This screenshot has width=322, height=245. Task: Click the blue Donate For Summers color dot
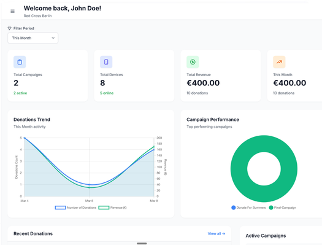coord(234,208)
